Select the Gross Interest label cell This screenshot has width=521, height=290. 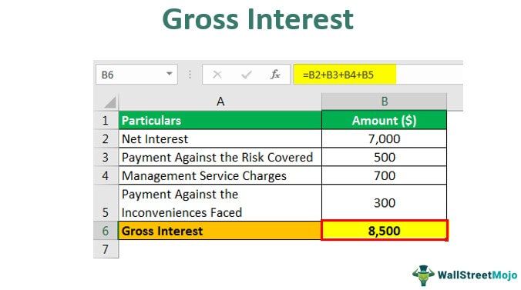(220, 231)
